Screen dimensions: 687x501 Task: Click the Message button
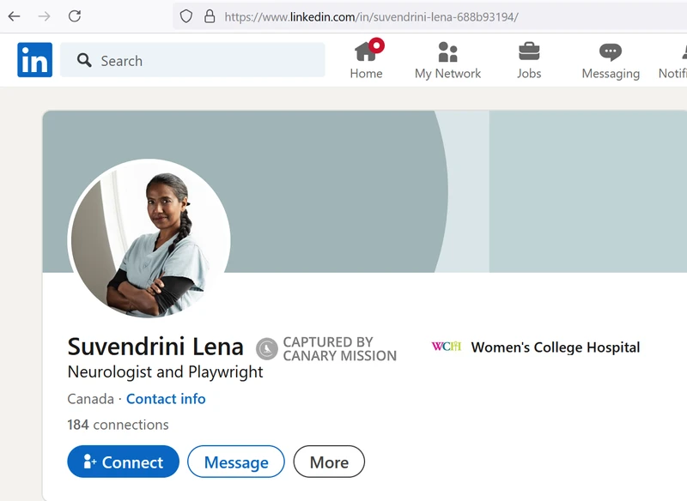[x=236, y=462]
